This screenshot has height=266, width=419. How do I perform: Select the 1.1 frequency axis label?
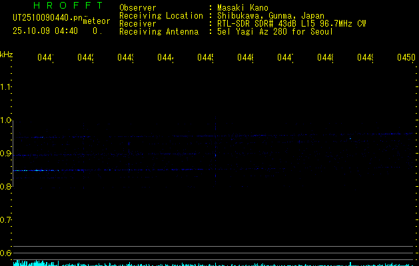point(6,87)
